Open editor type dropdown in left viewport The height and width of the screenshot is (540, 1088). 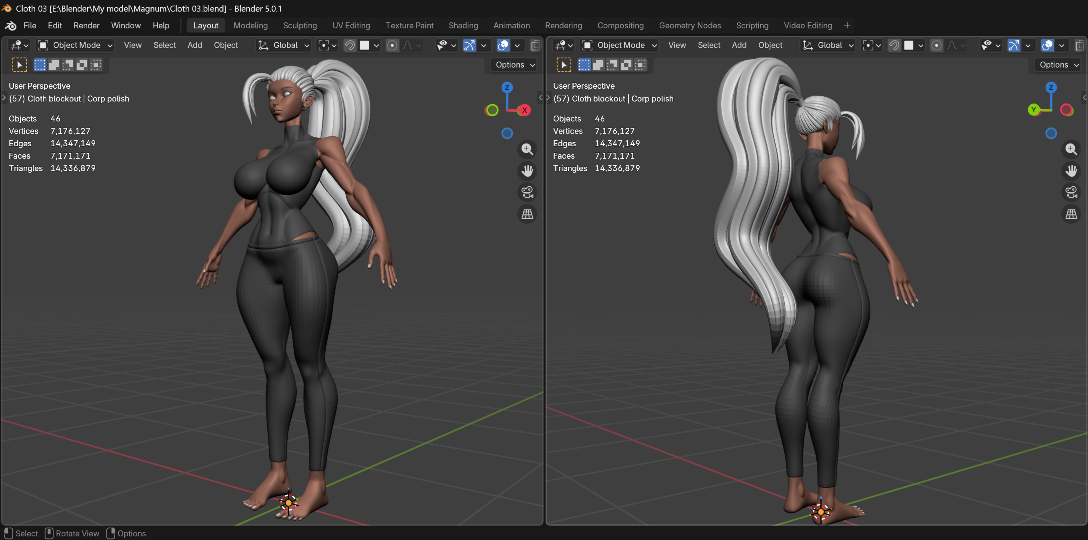[20, 45]
